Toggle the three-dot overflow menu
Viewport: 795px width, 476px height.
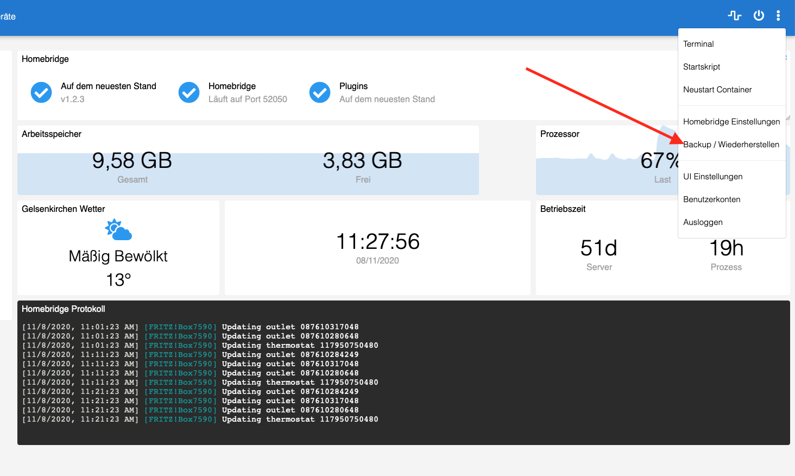click(x=778, y=16)
